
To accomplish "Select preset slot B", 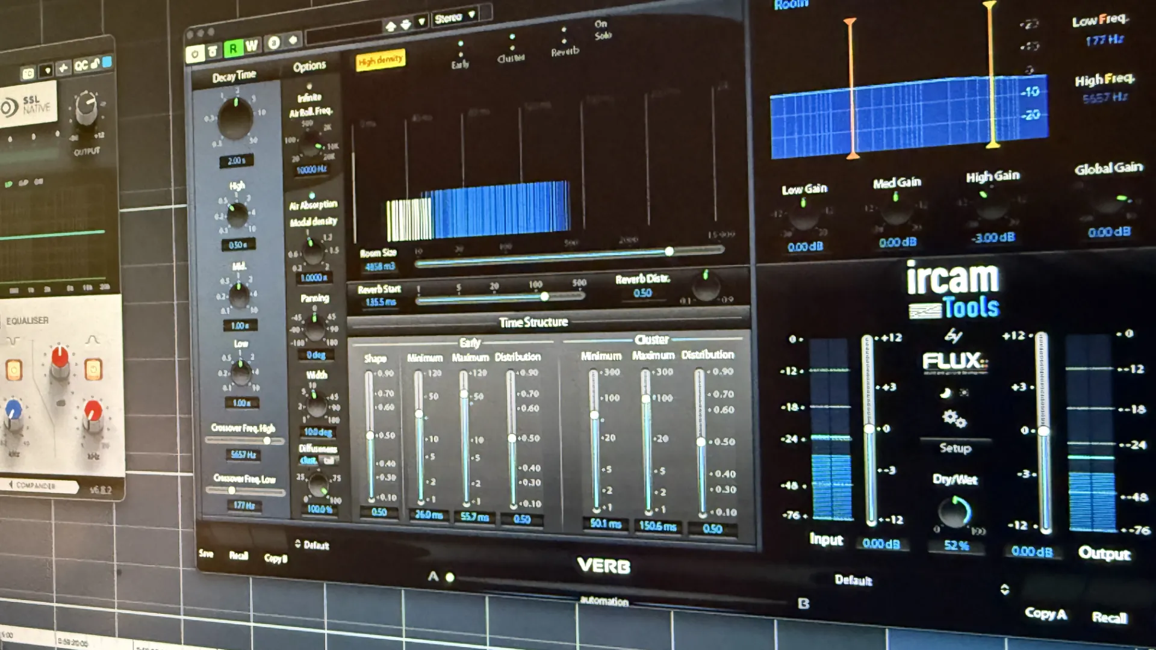I will (803, 604).
